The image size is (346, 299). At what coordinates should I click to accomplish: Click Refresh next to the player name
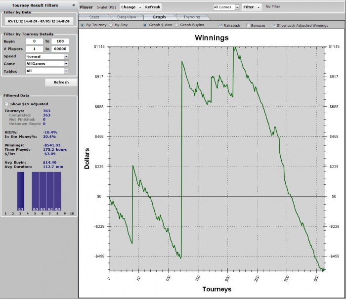tap(152, 7)
